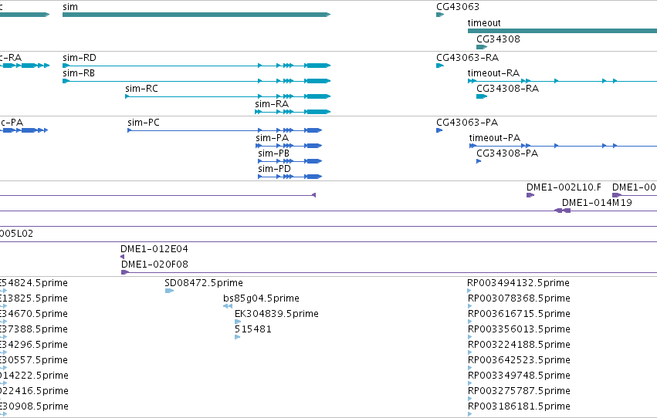The height and width of the screenshot is (418, 657).
Task: Select the CG34308 gene arrow glyph
Action: click(x=482, y=47)
